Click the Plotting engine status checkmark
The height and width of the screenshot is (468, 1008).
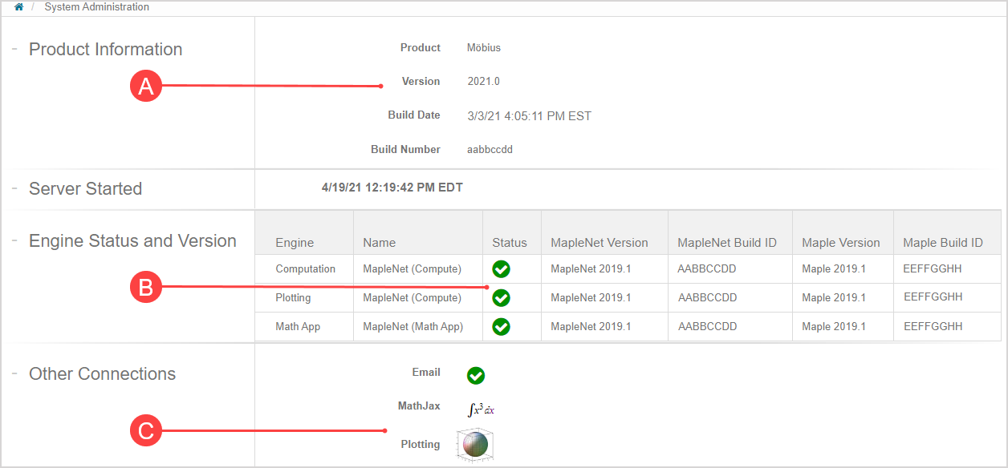(501, 297)
